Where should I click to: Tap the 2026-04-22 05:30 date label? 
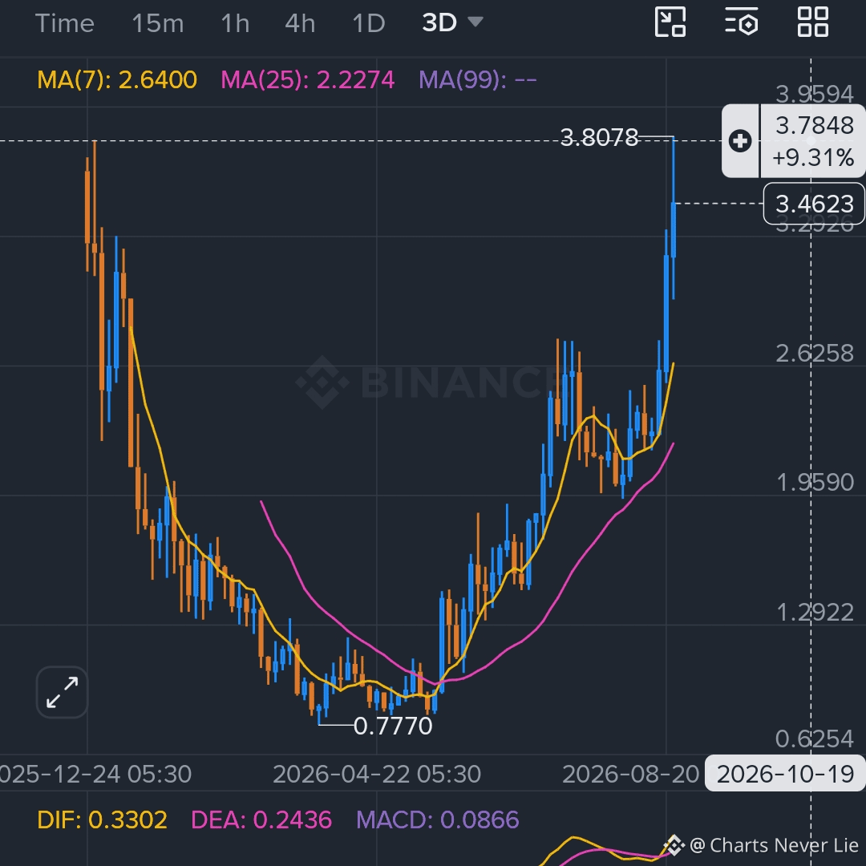click(x=377, y=775)
